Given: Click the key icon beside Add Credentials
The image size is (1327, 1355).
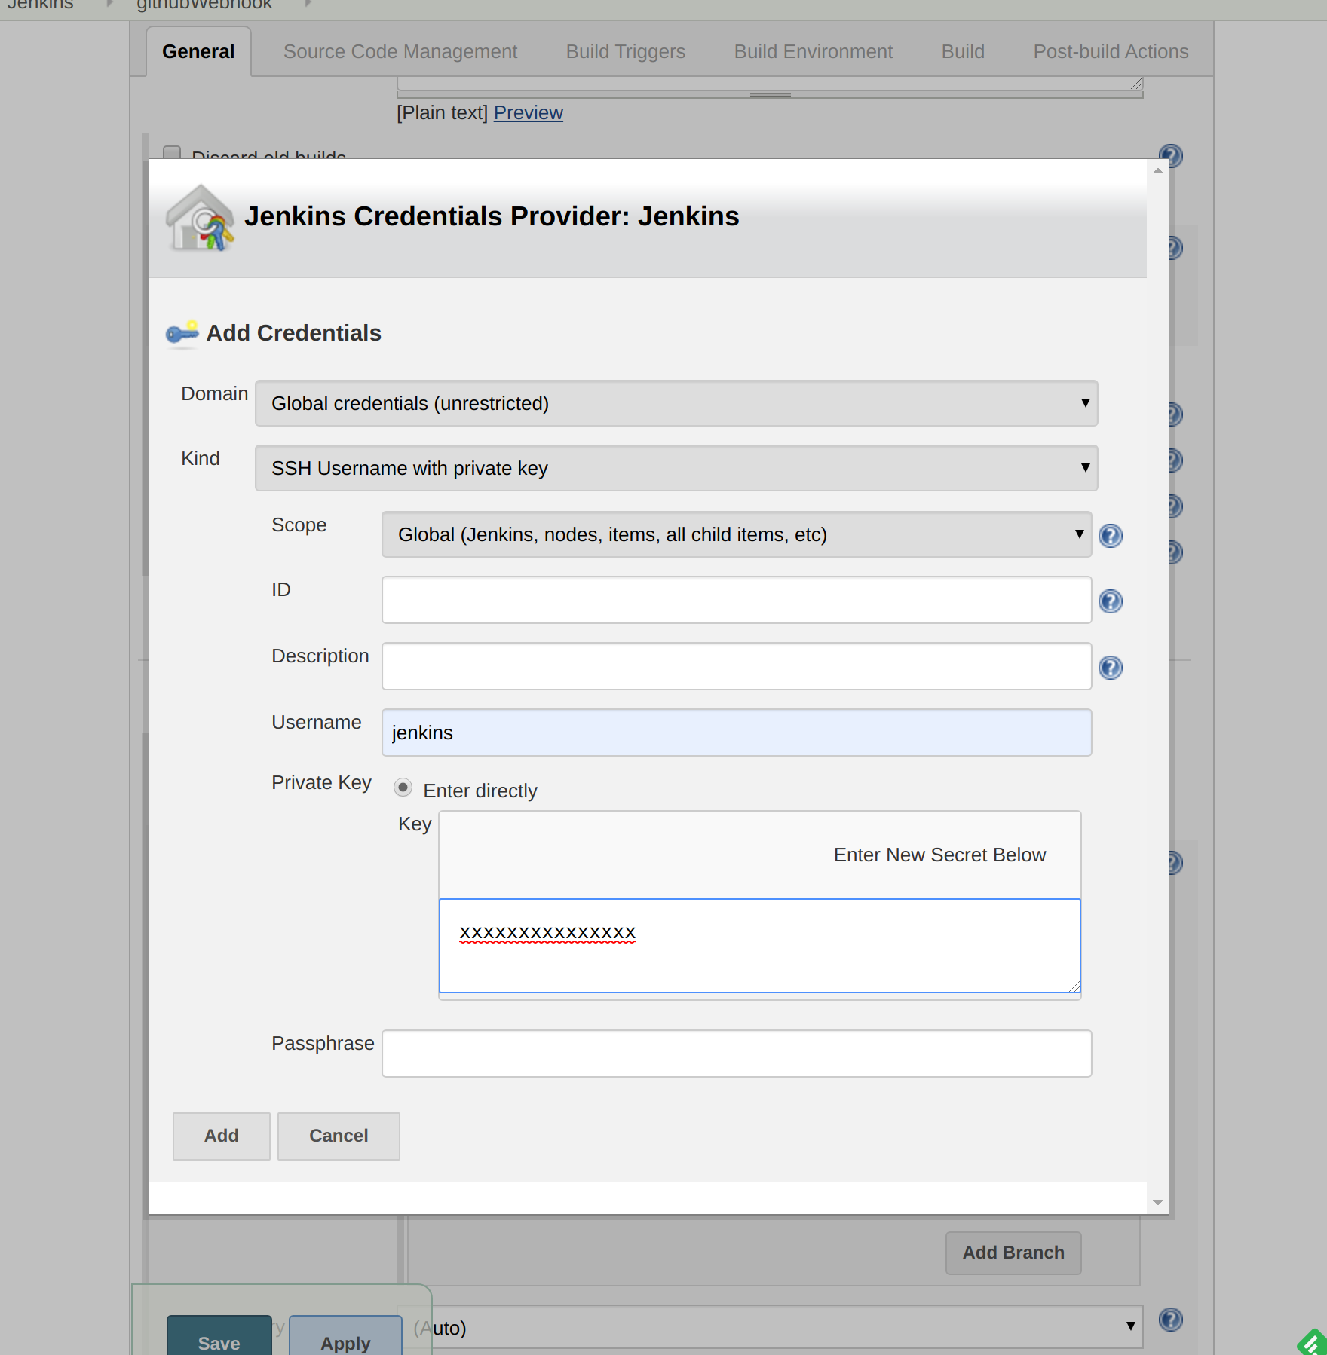Looking at the screenshot, I should point(182,334).
